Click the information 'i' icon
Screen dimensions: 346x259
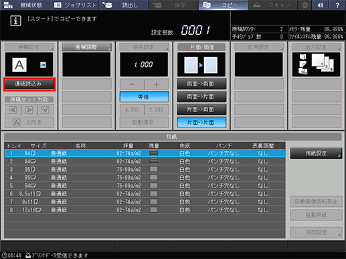(15, 21)
